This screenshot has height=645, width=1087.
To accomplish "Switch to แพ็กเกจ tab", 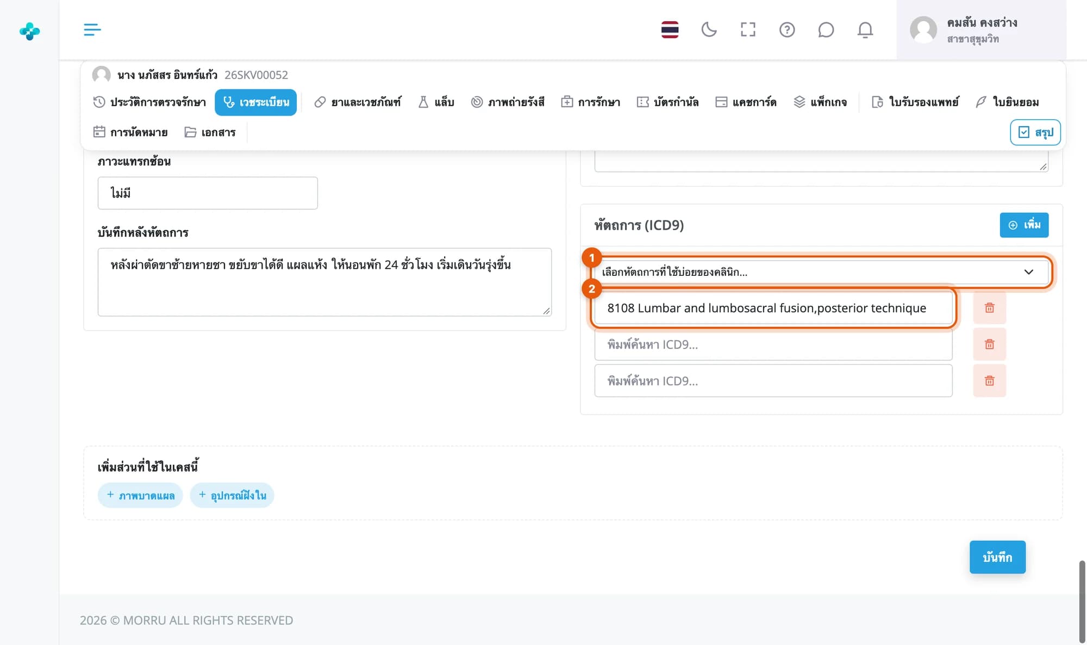I will 820,102.
